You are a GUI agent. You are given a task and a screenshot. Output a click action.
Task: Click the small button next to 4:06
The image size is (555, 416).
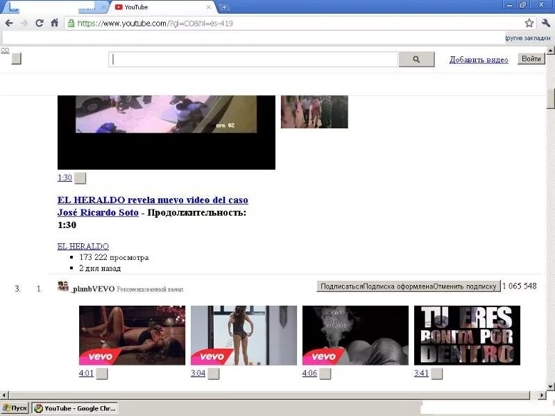(x=325, y=374)
